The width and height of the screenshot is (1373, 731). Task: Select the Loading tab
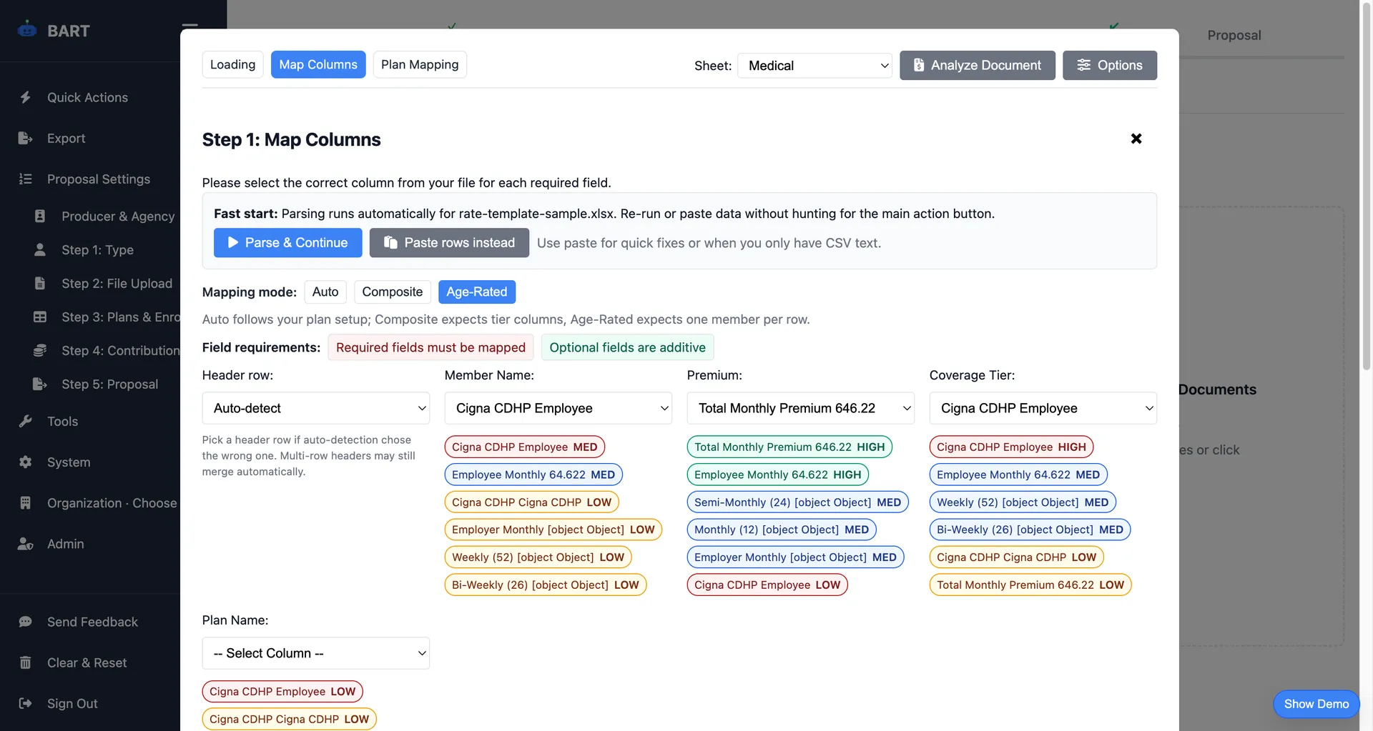tap(232, 64)
